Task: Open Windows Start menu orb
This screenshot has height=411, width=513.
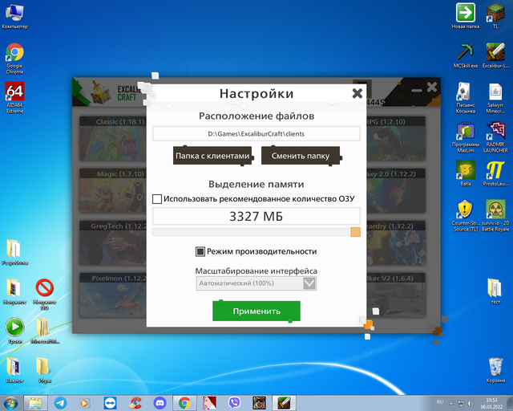Action: click(x=10, y=403)
